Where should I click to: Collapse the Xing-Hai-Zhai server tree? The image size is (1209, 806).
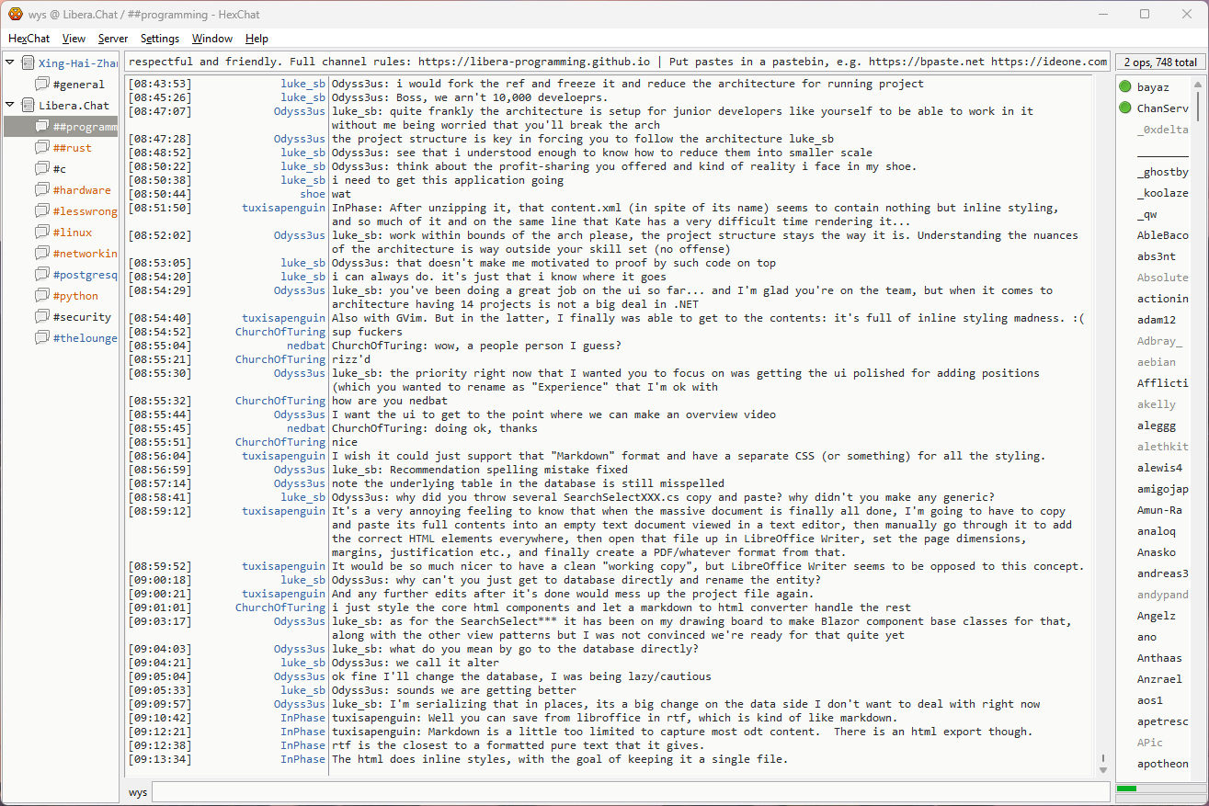(x=10, y=63)
